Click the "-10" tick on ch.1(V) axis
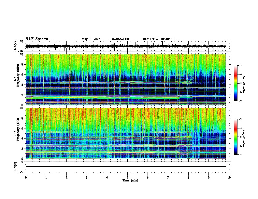Screen dimensions: 258x199 click(21, 51)
